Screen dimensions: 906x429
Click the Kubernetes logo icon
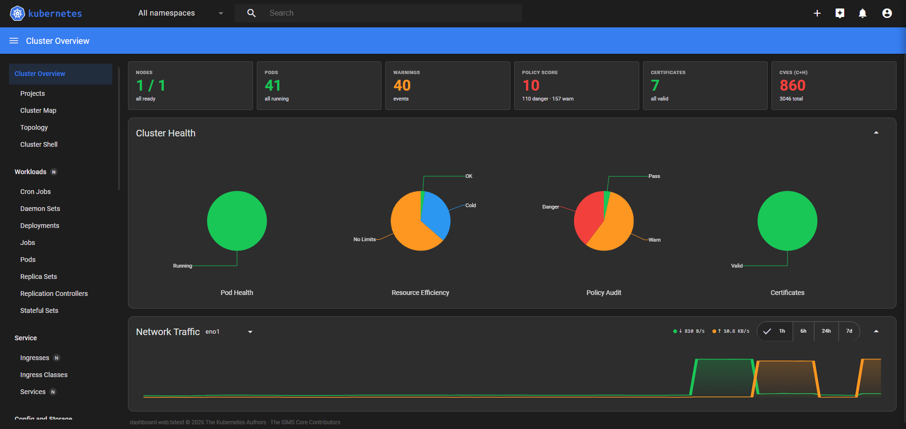point(17,13)
